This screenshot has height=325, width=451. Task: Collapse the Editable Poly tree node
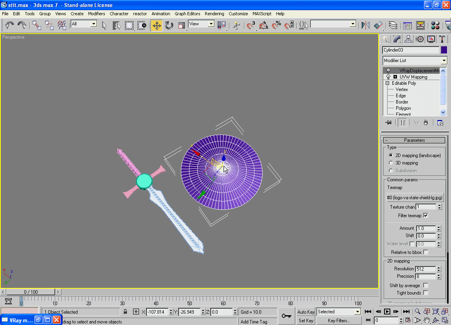(388, 83)
